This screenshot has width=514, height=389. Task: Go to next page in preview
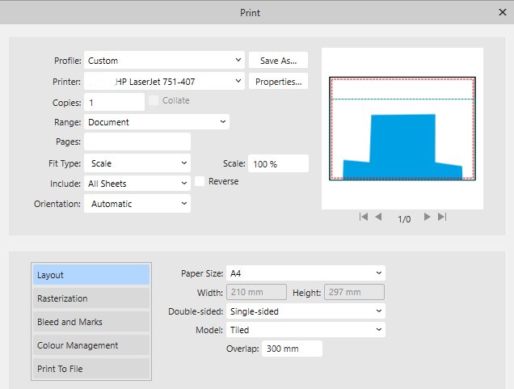428,218
